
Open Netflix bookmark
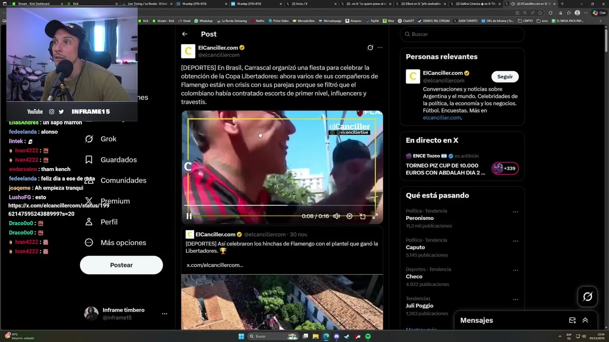(x=257, y=21)
